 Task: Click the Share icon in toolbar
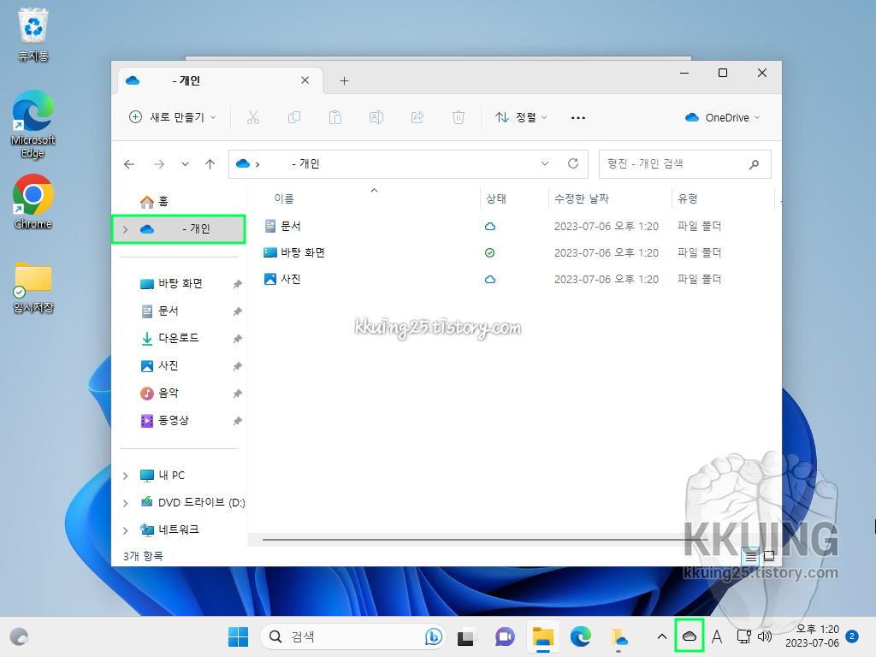pyautogui.click(x=417, y=117)
